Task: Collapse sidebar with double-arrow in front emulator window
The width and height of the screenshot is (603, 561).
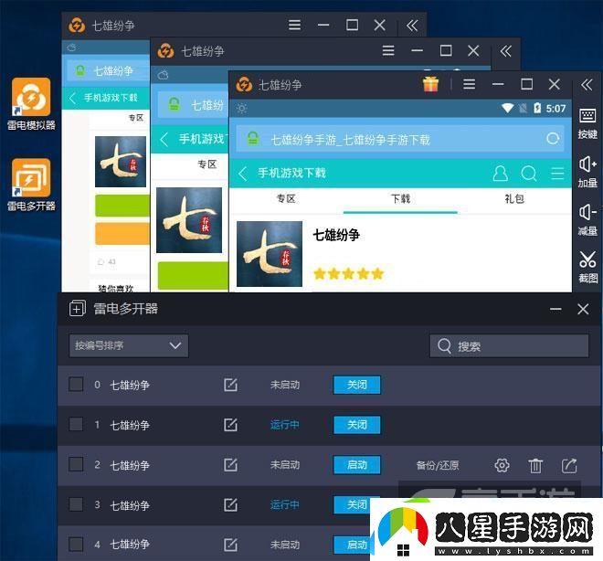Action: (587, 85)
